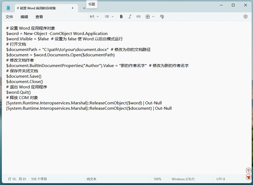253x185 pixels.
Task: Minimize the Notepad window
Action: tap(221, 5)
